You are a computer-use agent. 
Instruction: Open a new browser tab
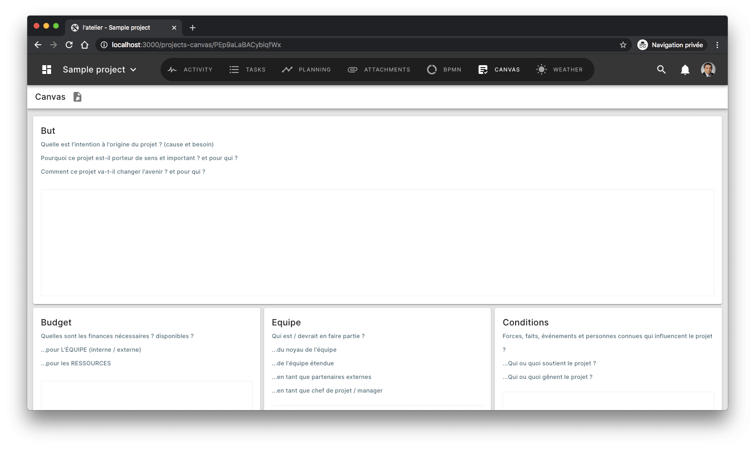(193, 28)
